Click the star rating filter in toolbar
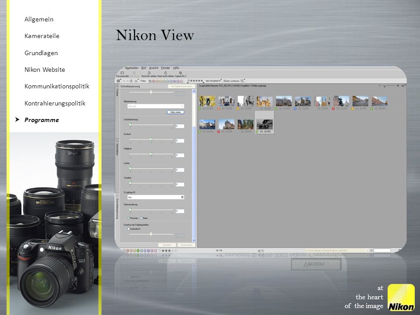Screen dimensions: 420x315 click(195, 80)
